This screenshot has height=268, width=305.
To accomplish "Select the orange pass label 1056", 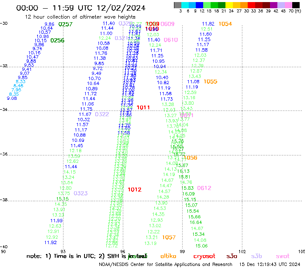I will [x=190, y=158].
